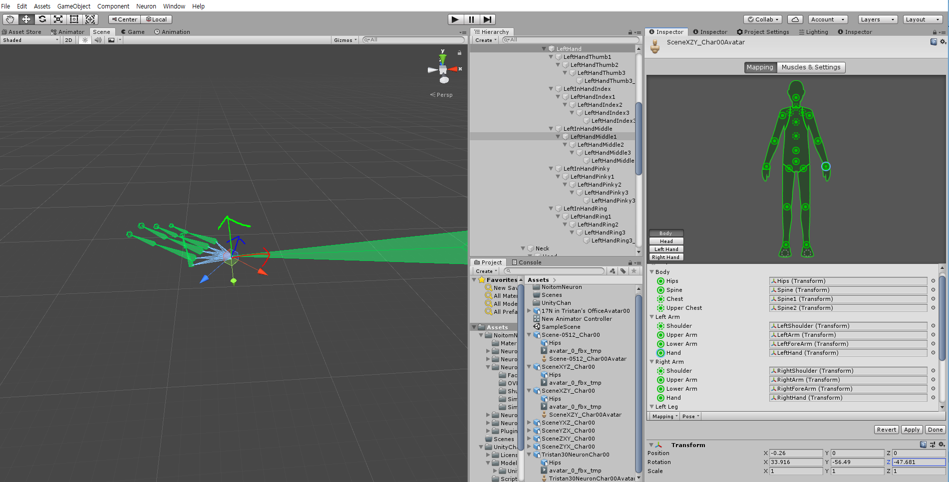Toggle scene audio speaker icon
This screenshot has width=949, height=482.
[x=98, y=40]
